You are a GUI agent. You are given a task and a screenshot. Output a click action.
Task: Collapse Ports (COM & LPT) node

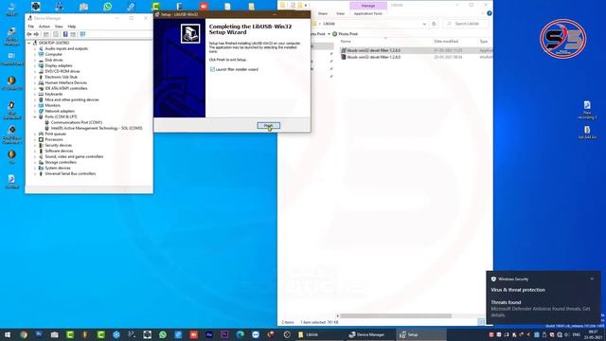35,117
